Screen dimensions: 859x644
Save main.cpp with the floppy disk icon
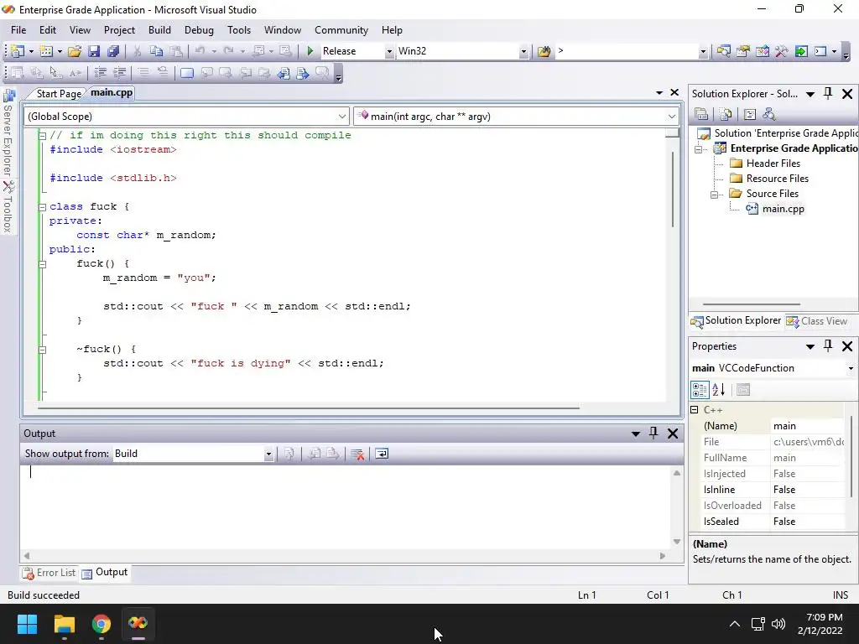(x=94, y=51)
